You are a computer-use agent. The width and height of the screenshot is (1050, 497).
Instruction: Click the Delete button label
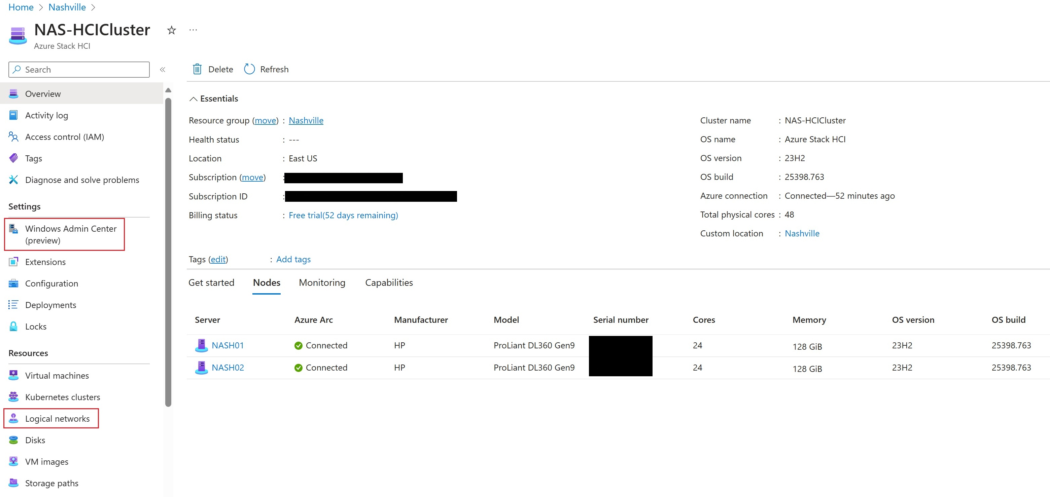pyautogui.click(x=220, y=69)
